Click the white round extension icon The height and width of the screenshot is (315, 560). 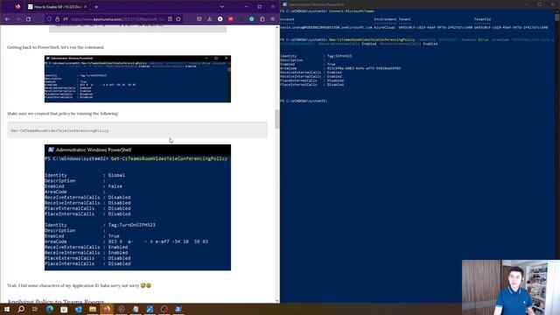pos(220,19)
